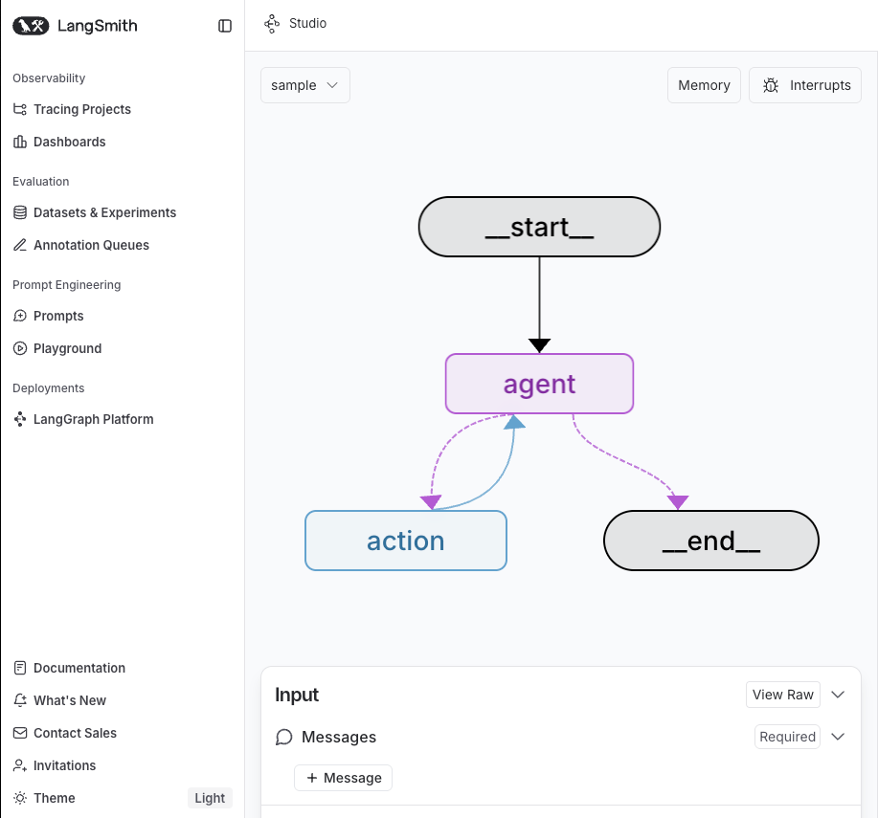The image size is (878, 818).
Task: Open Dashboards
Action: 70,142
